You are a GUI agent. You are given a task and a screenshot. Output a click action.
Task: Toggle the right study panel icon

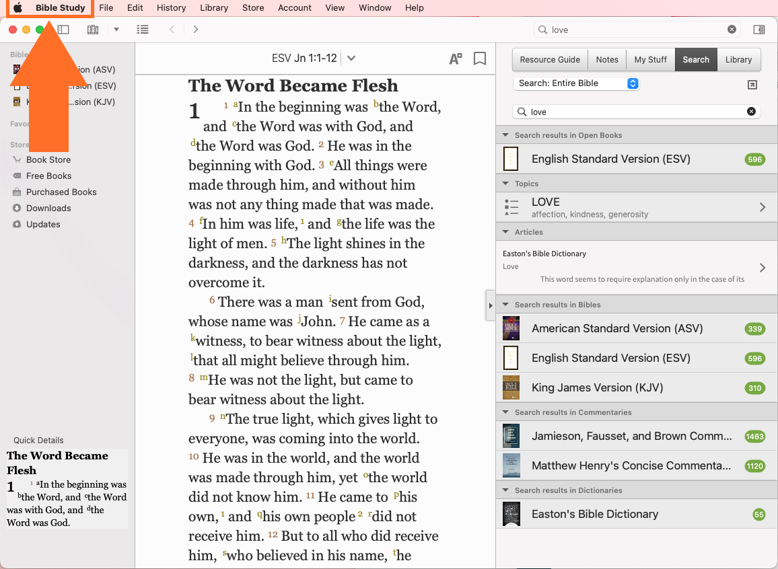pyautogui.click(x=758, y=30)
